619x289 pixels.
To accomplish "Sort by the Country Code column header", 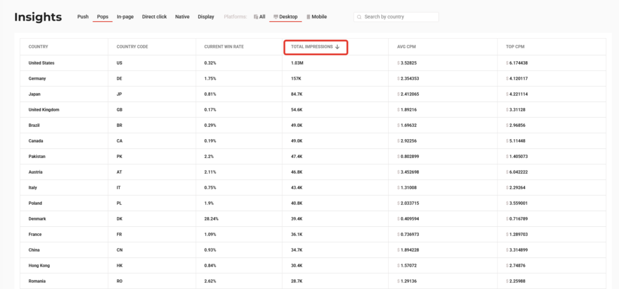I will (x=132, y=47).
